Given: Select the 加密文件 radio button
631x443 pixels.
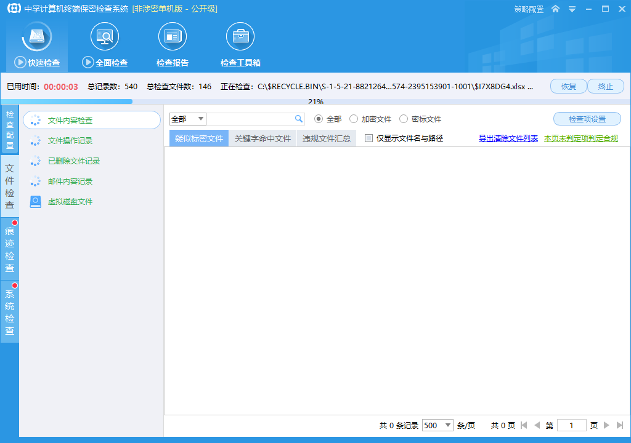Looking at the screenshot, I should point(354,119).
